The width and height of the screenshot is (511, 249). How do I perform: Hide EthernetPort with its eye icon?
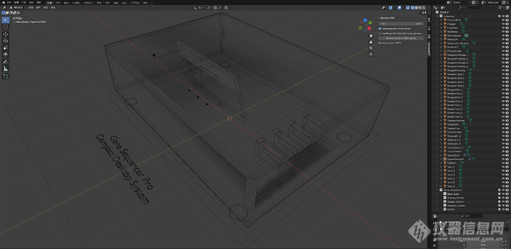[504, 20]
